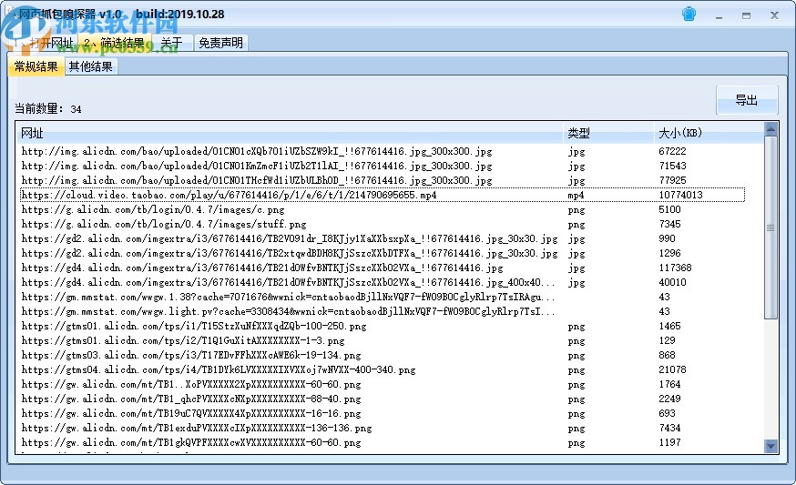This screenshot has width=796, height=485.
Task: Select the 常规结果 sub-tab
Action: (36, 66)
